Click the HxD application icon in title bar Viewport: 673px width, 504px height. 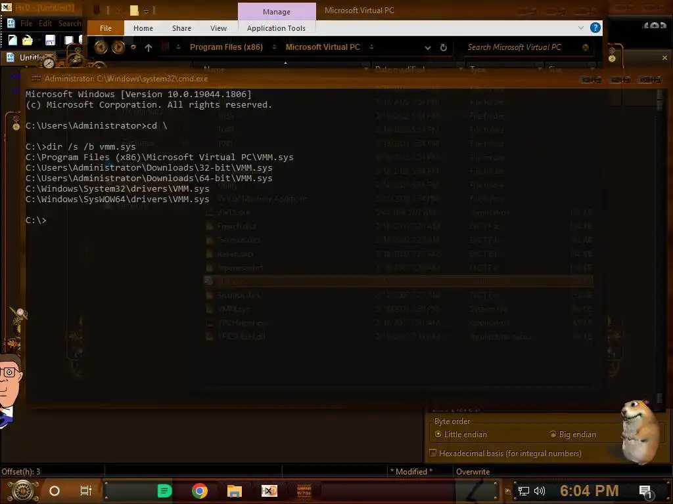(7, 7)
